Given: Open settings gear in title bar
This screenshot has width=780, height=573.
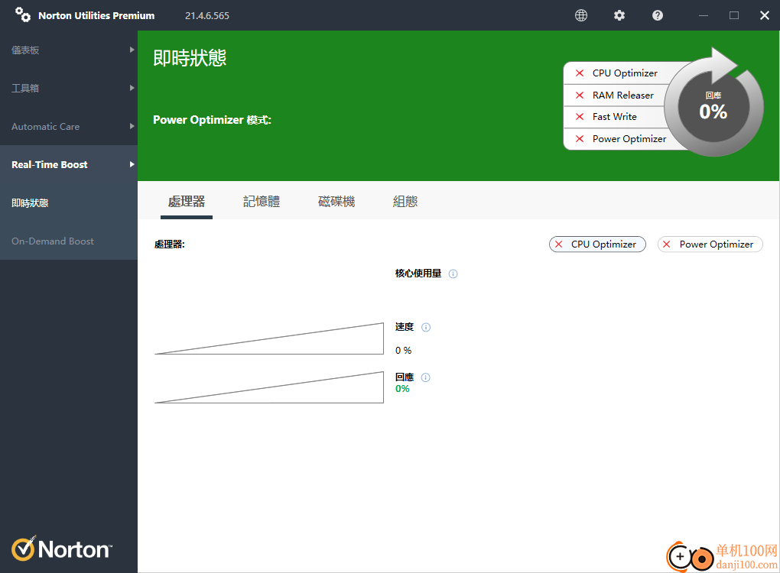Looking at the screenshot, I should pyautogui.click(x=619, y=15).
